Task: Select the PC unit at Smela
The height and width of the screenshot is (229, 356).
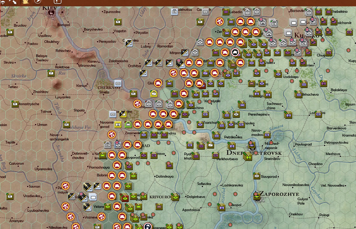Action: (133, 94)
